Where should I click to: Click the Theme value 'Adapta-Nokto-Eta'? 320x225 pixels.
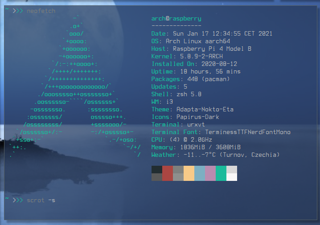pyautogui.click(x=205, y=109)
